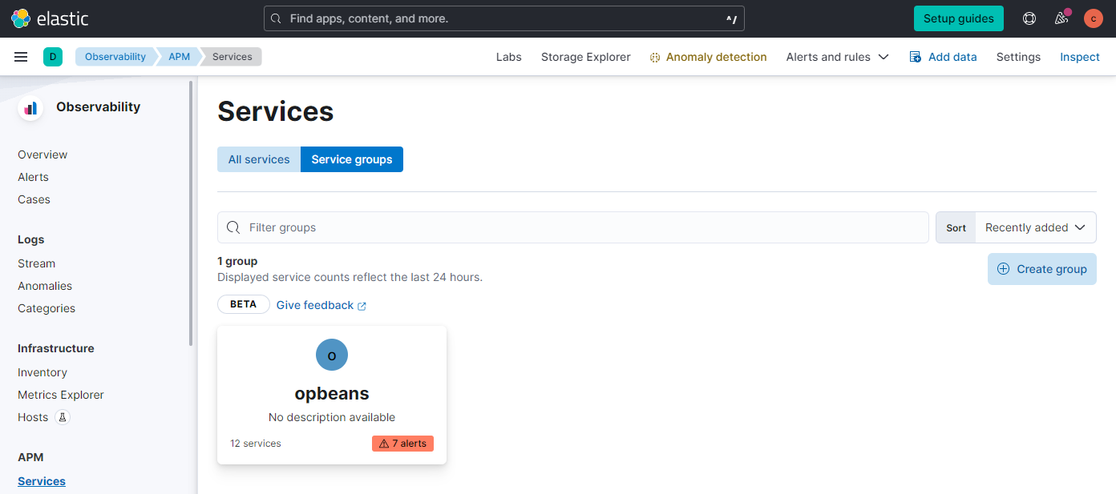Go to APM breadcrumb
The height and width of the screenshot is (494, 1116).
click(179, 57)
